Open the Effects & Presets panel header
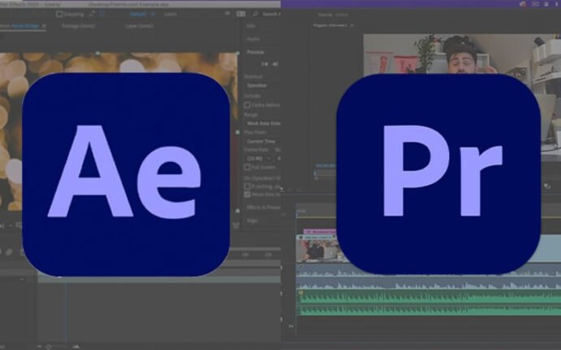The height and width of the screenshot is (350, 561). [262, 207]
